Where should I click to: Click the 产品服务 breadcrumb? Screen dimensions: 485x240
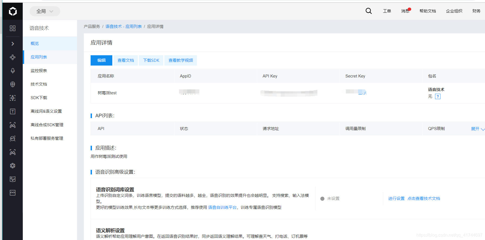coord(92,27)
